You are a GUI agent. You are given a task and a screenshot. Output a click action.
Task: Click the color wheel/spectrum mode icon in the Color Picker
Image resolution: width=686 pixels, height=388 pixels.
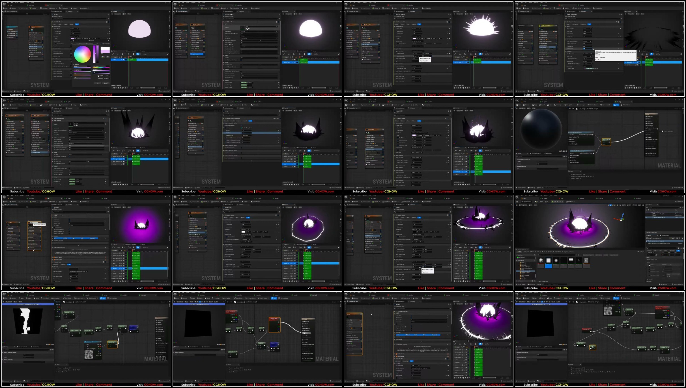(x=103, y=57)
